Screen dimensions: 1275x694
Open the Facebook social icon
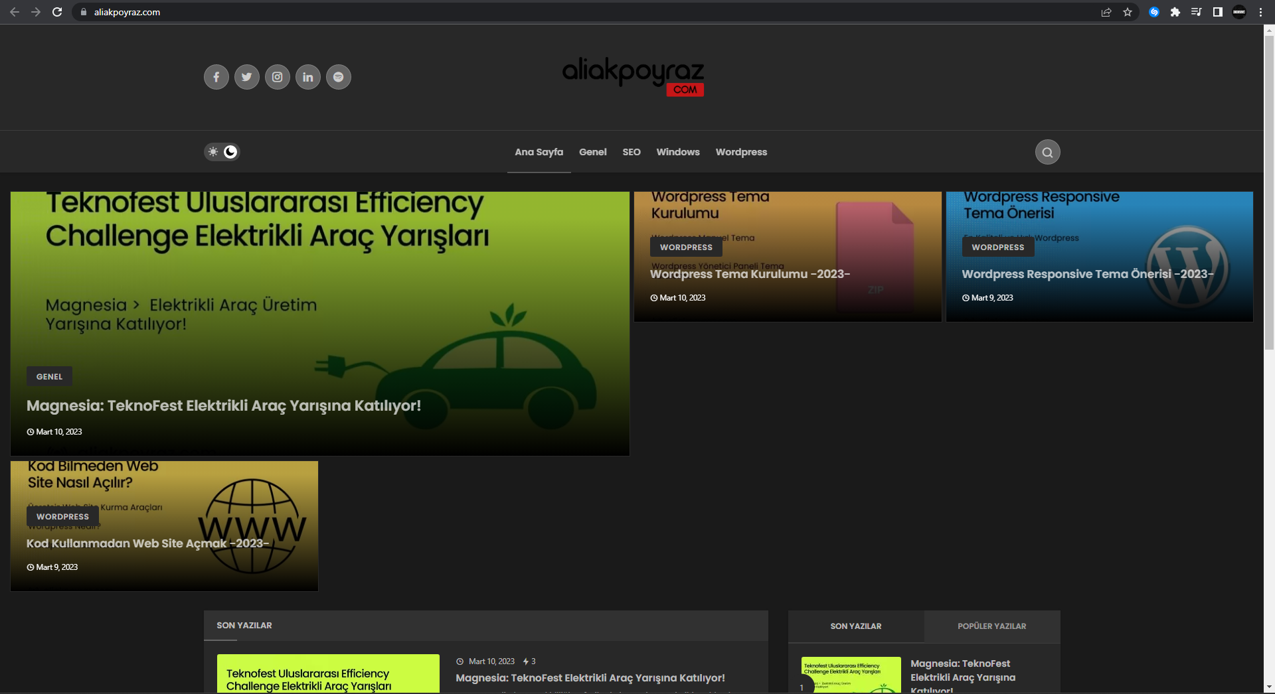click(216, 77)
